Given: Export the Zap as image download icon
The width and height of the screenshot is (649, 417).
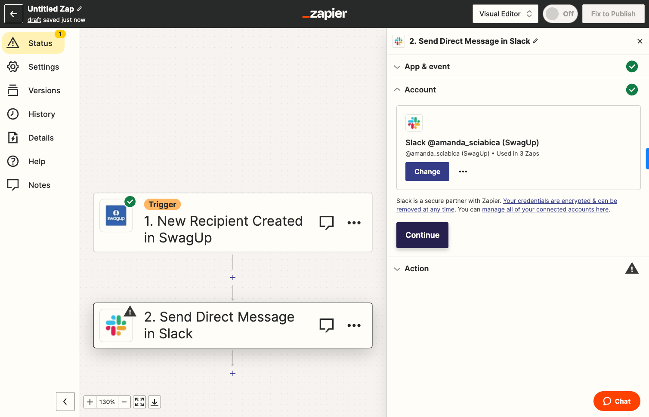Looking at the screenshot, I should coord(155,402).
